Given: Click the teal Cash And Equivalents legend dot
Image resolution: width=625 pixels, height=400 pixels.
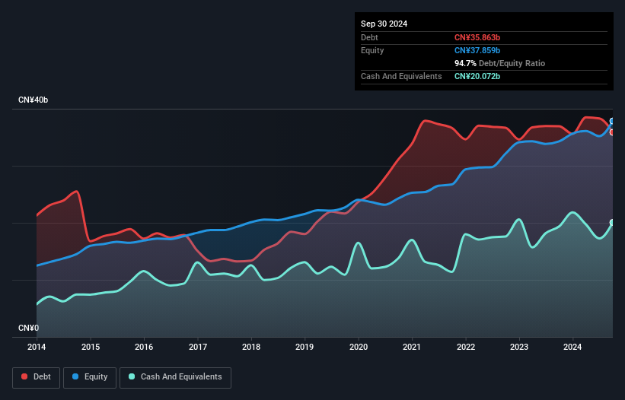Looking at the screenshot, I should tap(132, 376).
